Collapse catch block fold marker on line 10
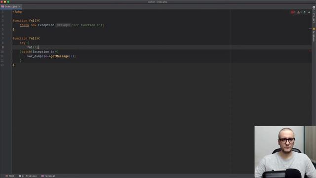Screen dimensions: 316x178 12,51
